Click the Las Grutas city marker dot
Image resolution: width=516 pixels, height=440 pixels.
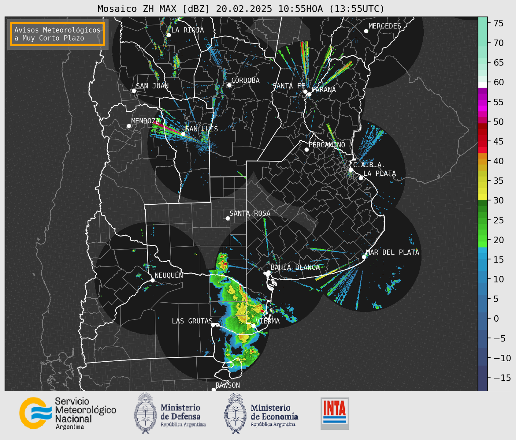(213, 325)
